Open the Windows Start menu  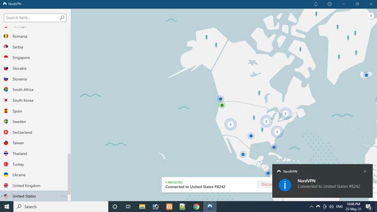7,207
